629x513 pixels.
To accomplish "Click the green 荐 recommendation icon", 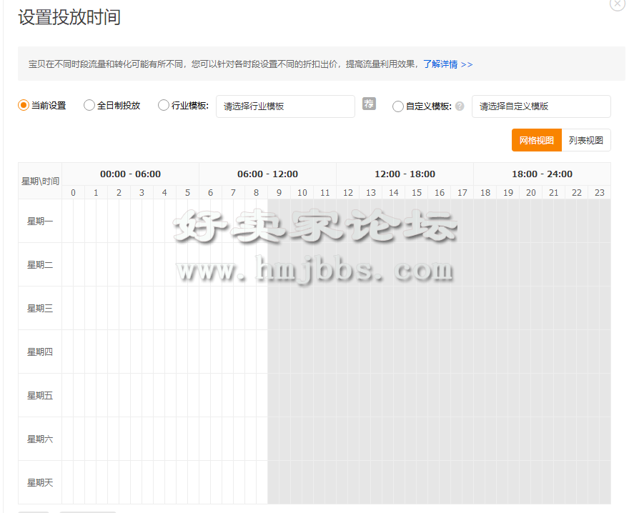I will coord(369,104).
